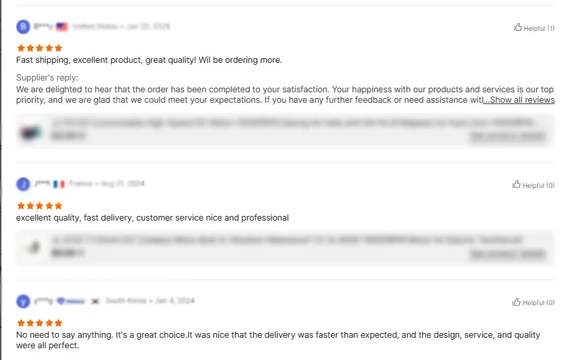This screenshot has width=571, height=360.
Task: Click the "J" reviewer avatar
Action: coord(23,184)
